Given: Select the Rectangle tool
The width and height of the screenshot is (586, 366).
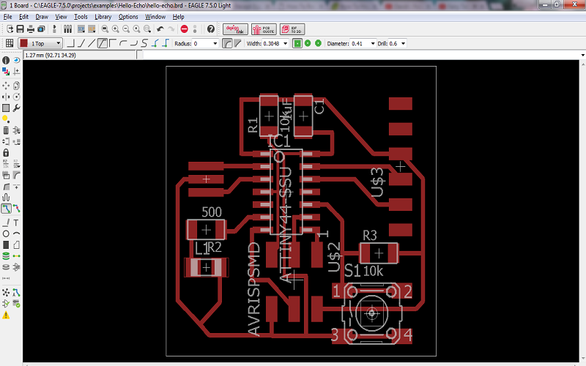Looking at the screenshot, I should (x=6, y=245).
